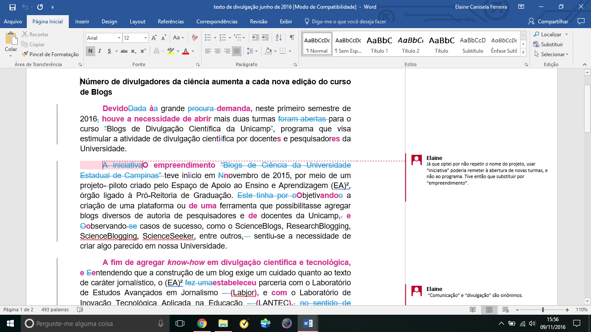Apply the Subtítulo style

[473, 45]
